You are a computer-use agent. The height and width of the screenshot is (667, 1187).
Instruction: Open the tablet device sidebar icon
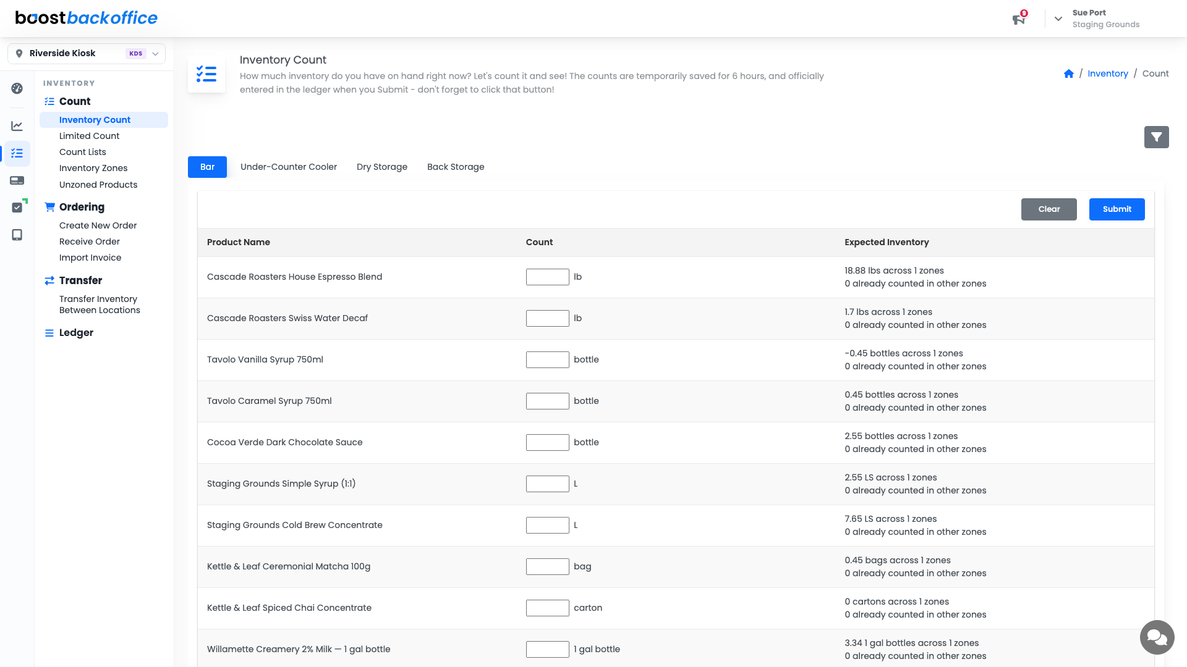click(x=17, y=235)
